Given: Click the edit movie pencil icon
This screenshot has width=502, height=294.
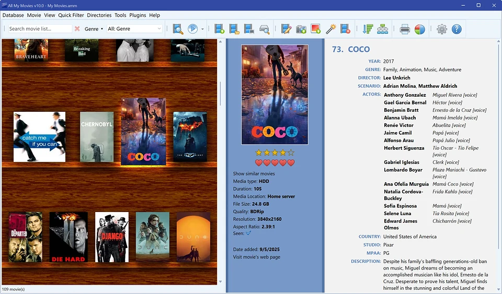Looking at the screenshot, I should tap(286, 29).
